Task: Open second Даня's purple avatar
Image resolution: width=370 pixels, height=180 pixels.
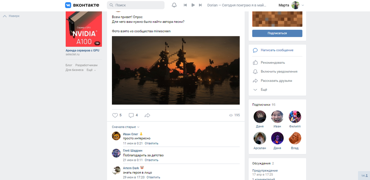Action: (277, 138)
